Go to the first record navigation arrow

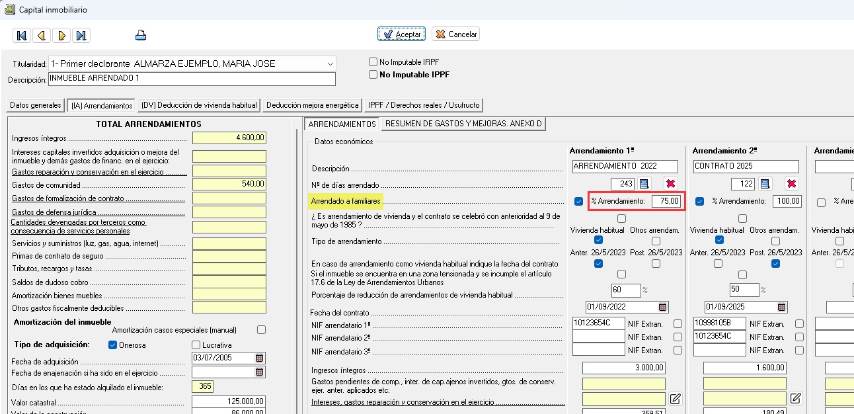(22, 36)
